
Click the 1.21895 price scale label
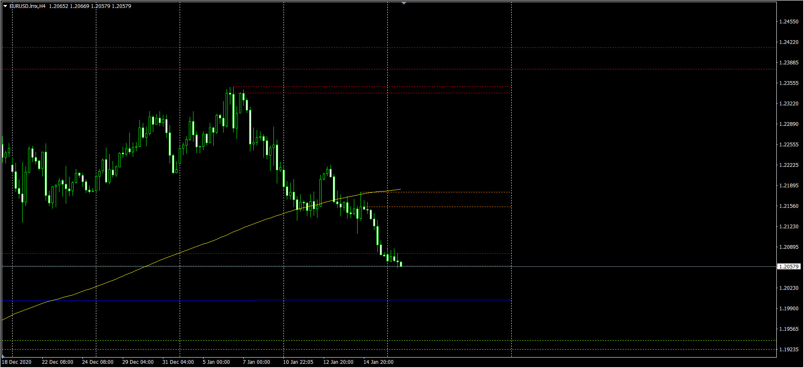pos(789,185)
